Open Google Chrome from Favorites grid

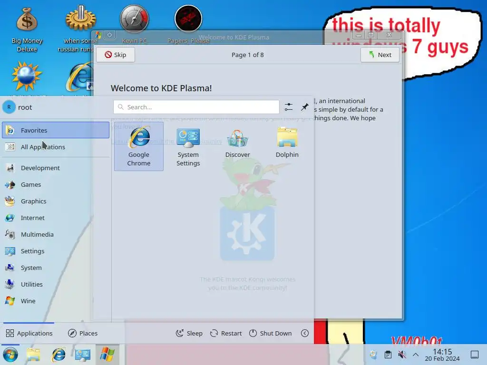point(139,146)
